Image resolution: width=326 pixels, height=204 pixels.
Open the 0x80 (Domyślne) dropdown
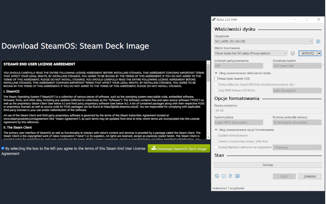click(297, 91)
